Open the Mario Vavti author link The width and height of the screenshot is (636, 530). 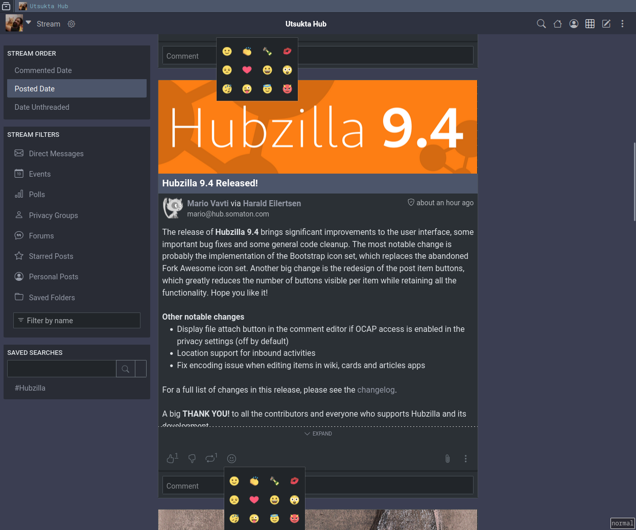pos(208,203)
